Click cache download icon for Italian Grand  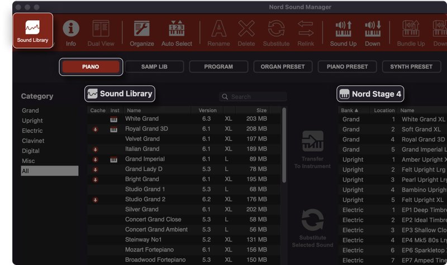pos(96,150)
